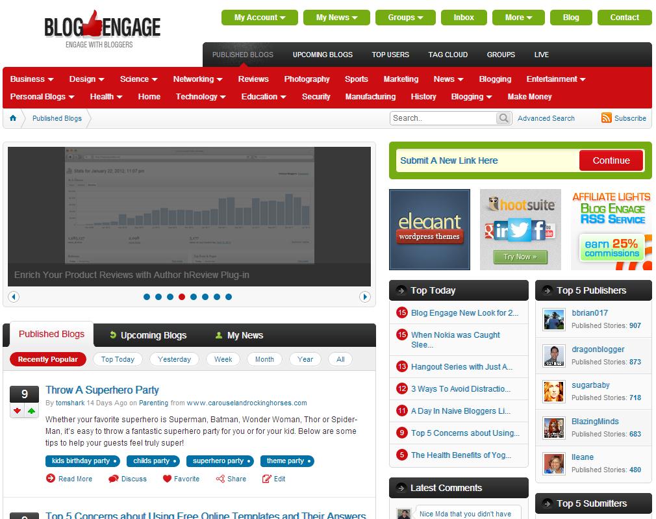Click the Inbox button

[x=464, y=18]
